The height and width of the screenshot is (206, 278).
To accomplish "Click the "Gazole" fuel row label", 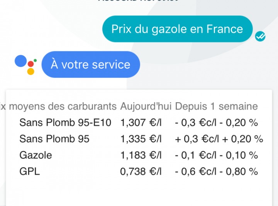I will coord(36,155).
